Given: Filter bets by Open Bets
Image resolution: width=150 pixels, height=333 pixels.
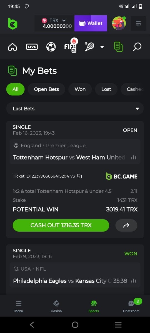Looking at the screenshot, I should [x=46, y=89].
